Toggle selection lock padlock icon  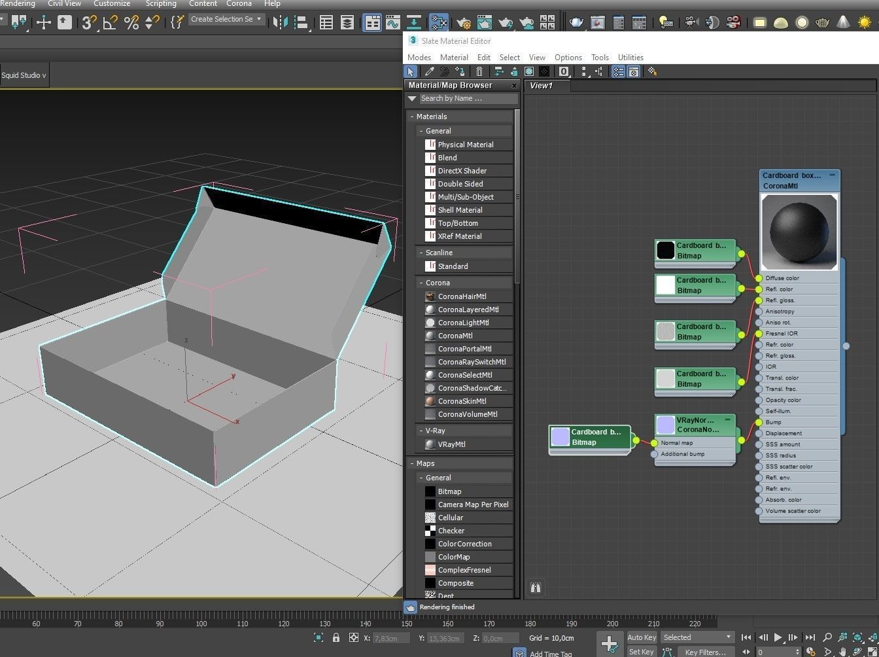(336, 637)
